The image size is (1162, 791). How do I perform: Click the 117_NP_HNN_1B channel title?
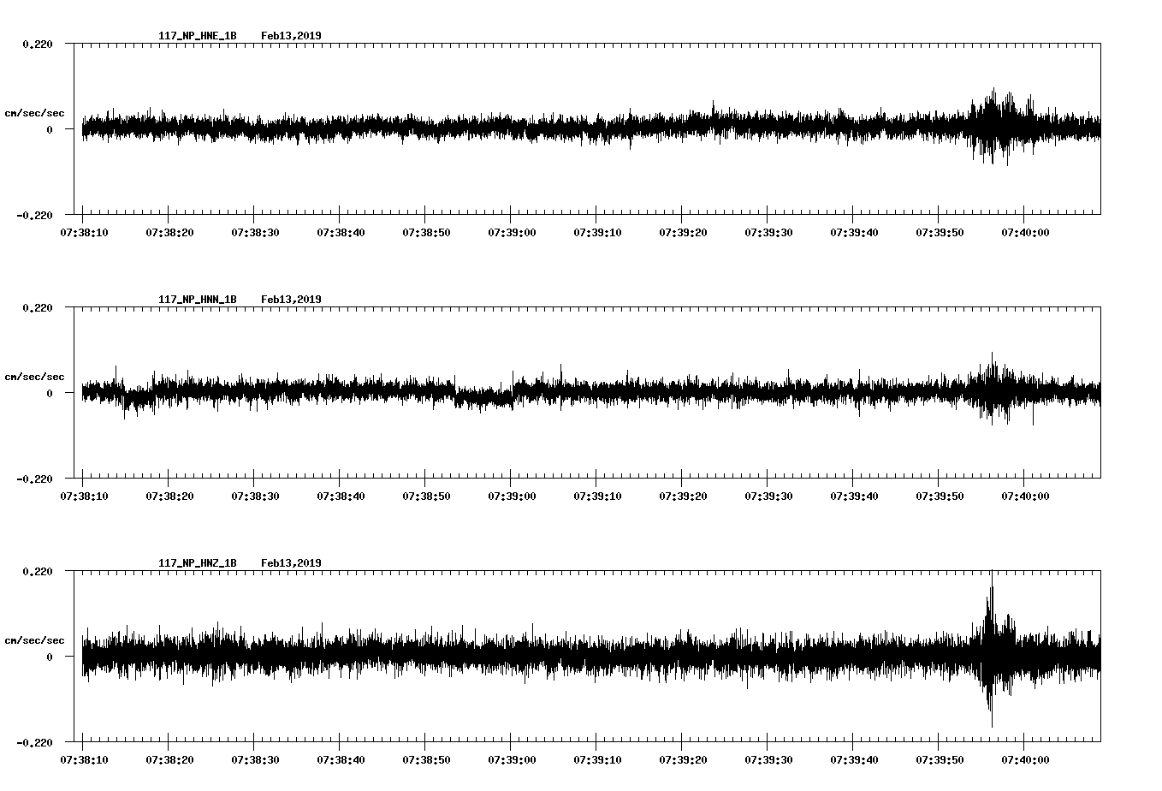click(x=198, y=300)
